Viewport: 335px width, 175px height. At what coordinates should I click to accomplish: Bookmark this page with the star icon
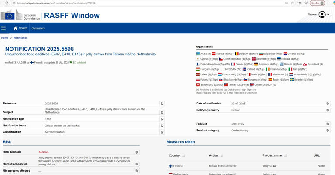[292, 3]
